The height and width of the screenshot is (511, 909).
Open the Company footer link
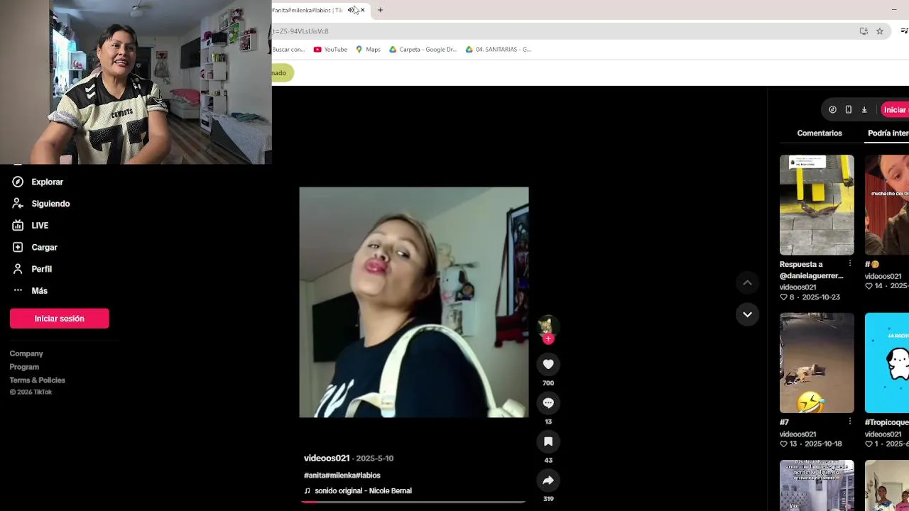(26, 353)
